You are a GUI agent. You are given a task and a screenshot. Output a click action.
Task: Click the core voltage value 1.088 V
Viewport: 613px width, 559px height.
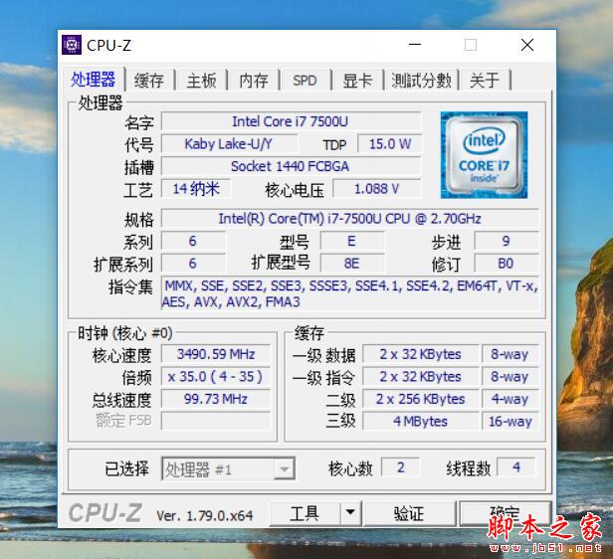[377, 189]
